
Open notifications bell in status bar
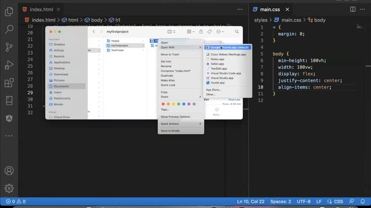coord(362,202)
